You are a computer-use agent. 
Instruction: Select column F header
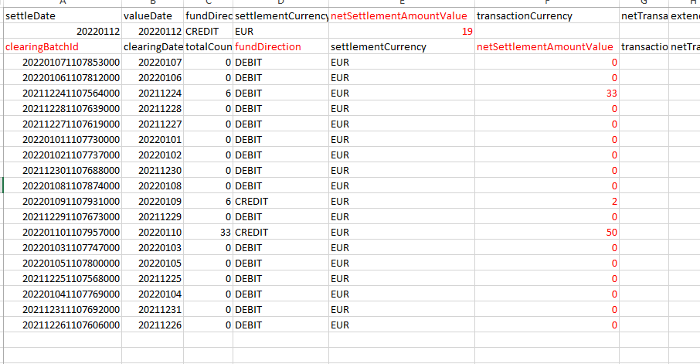[x=545, y=3]
